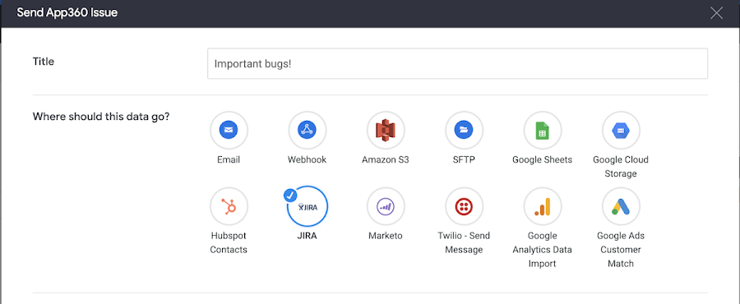
Task: Select the Google Cloud Storage icon
Action: [621, 130]
